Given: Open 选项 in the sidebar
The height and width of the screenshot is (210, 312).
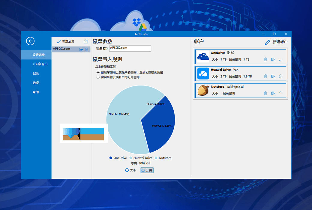Looking at the screenshot, I should pos(36,83).
